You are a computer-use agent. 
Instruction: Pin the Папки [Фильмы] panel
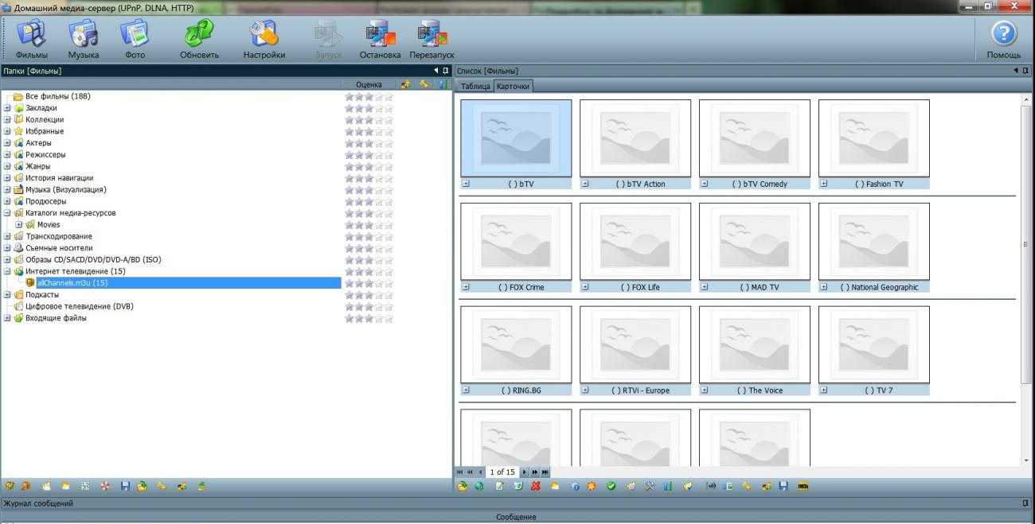(x=445, y=71)
